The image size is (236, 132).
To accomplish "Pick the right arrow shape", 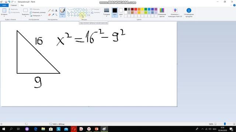I will click(80, 12).
